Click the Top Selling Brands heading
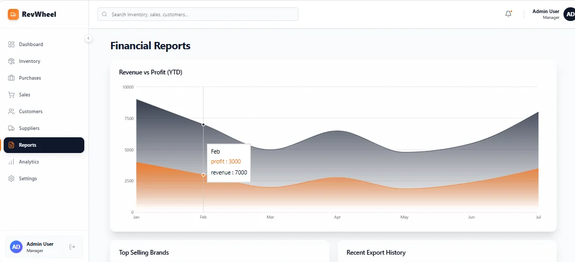 pos(143,253)
